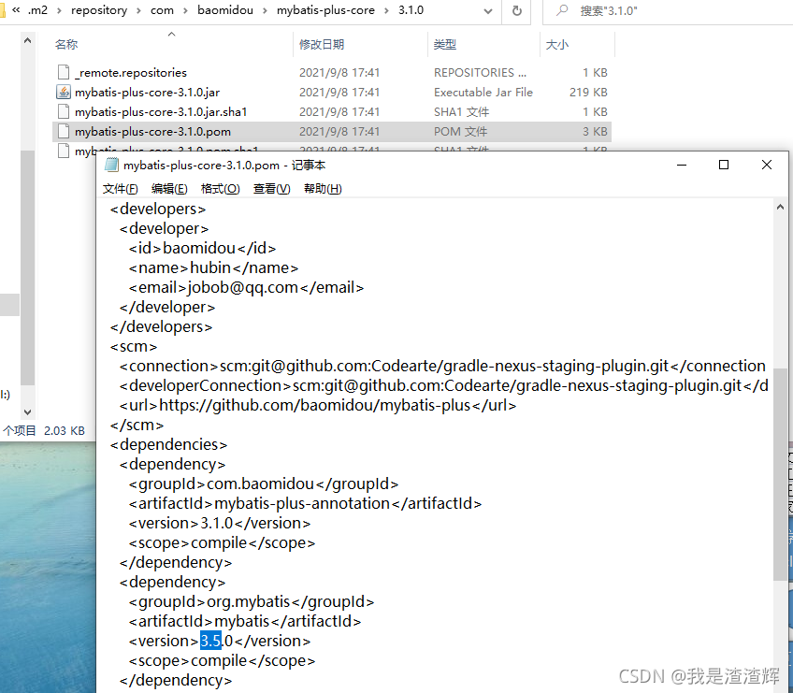Image resolution: width=793 pixels, height=693 pixels.
Task: Click the icon of mybatis-plus-core-3.1.0.jar.sha1
Action: point(64,111)
